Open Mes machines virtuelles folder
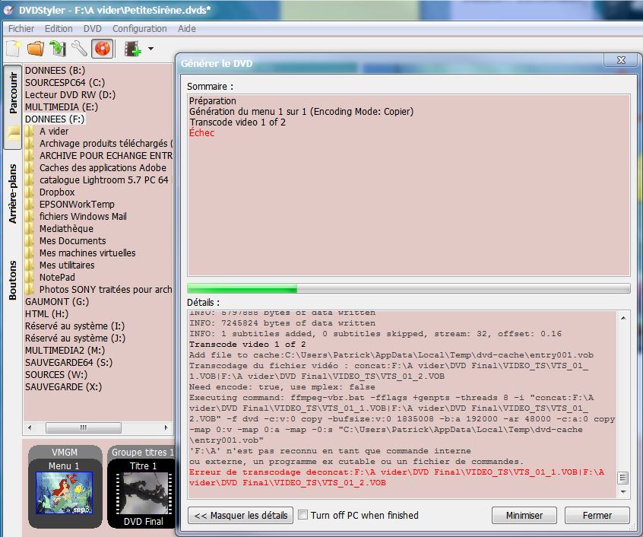643x537 pixels. (x=87, y=253)
